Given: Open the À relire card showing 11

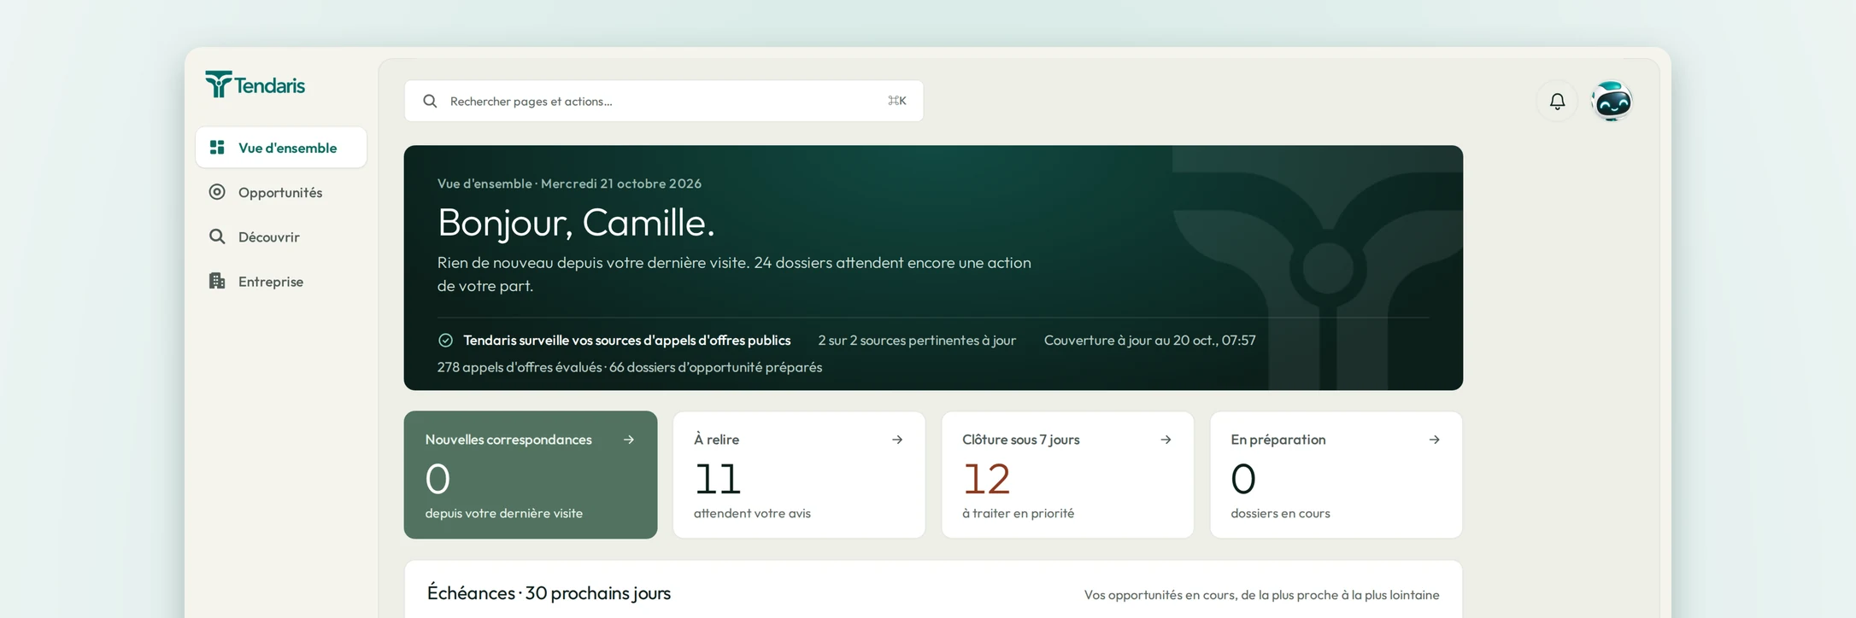Looking at the screenshot, I should pyautogui.click(x=799, y=475).
